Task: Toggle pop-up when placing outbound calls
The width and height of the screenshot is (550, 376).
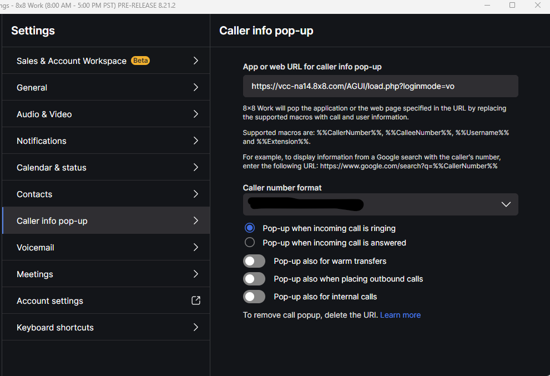Action: point(254,279)
